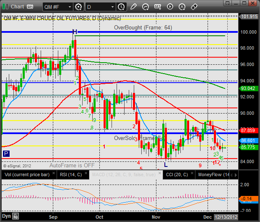Open the symbol settings gear menu
Viewport: 260px width, 222px height.
pyautogui.click(x=78, y=7)
